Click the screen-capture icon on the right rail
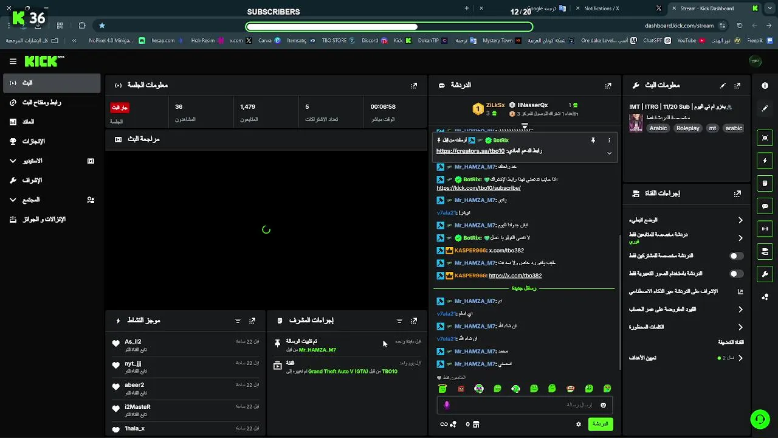 [765, 138]
